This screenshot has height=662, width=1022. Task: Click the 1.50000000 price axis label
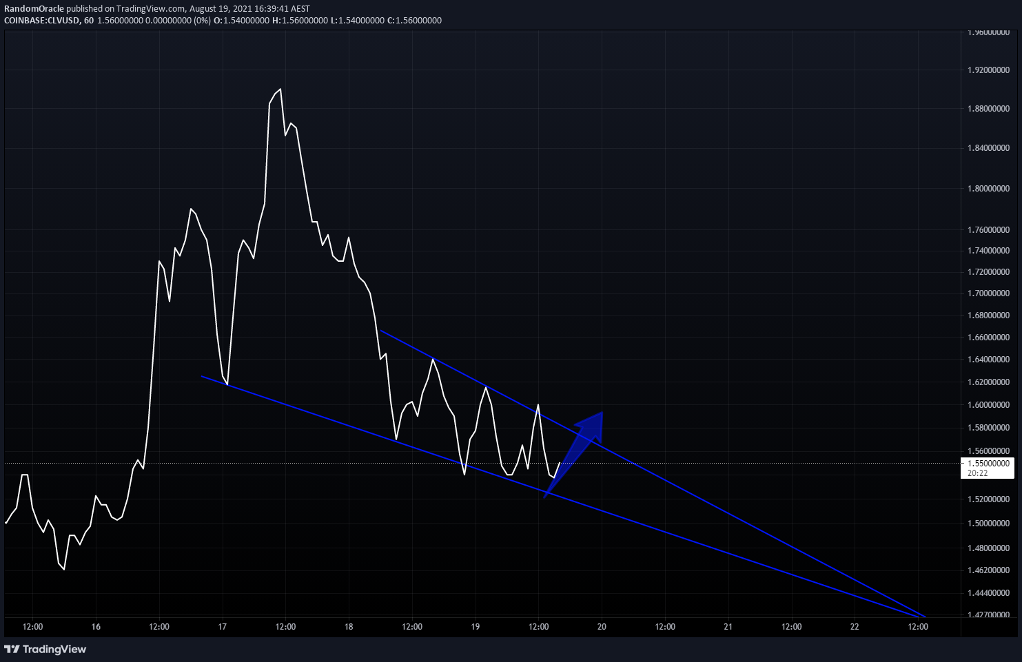pyautogui.click(x=989, y=524)
